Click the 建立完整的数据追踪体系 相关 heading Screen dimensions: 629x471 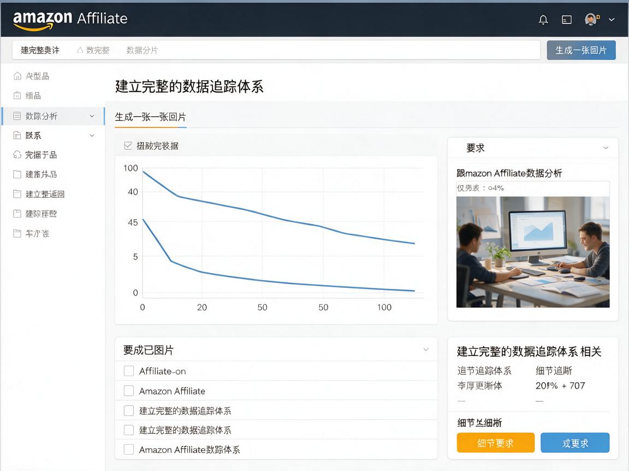[x=529, y=351]
